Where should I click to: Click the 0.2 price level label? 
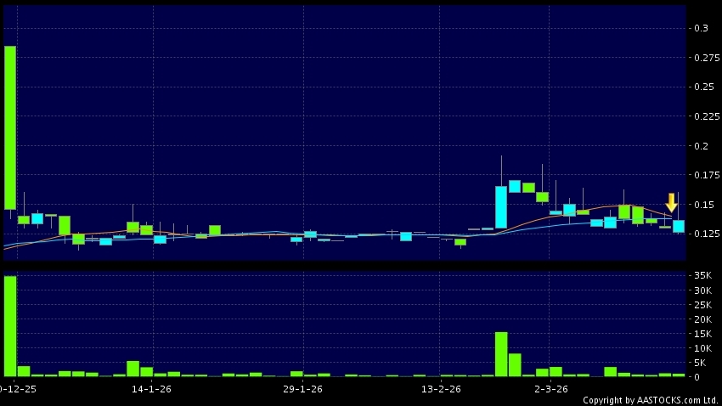701,146
